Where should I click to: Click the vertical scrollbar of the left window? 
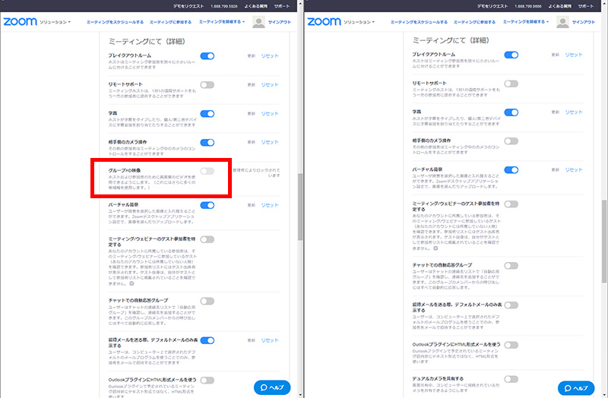(299, 205)
